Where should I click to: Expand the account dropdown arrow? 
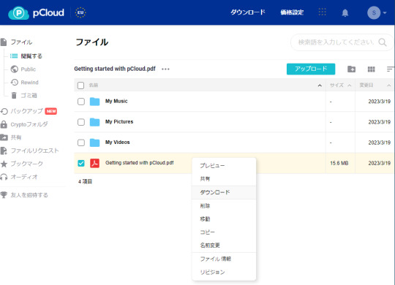coord(385,12)
